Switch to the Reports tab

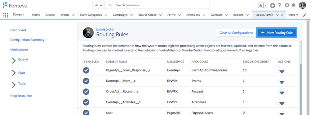click(238, 15)
